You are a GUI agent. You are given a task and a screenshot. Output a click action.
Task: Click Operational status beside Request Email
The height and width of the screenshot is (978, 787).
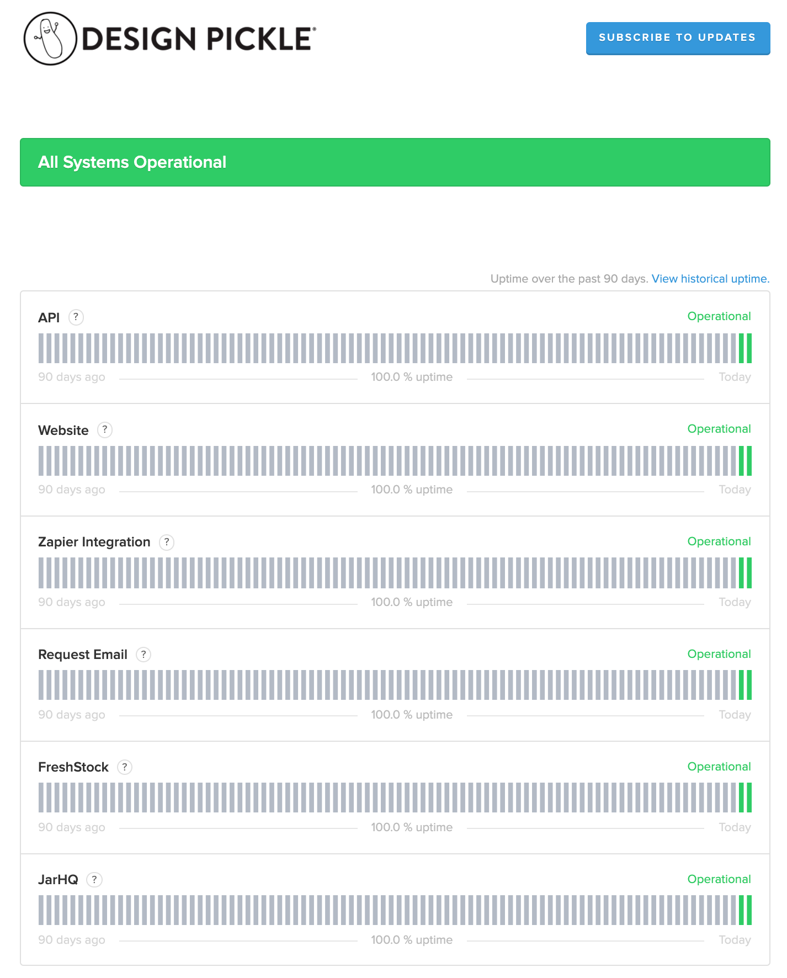click(719, 654)
